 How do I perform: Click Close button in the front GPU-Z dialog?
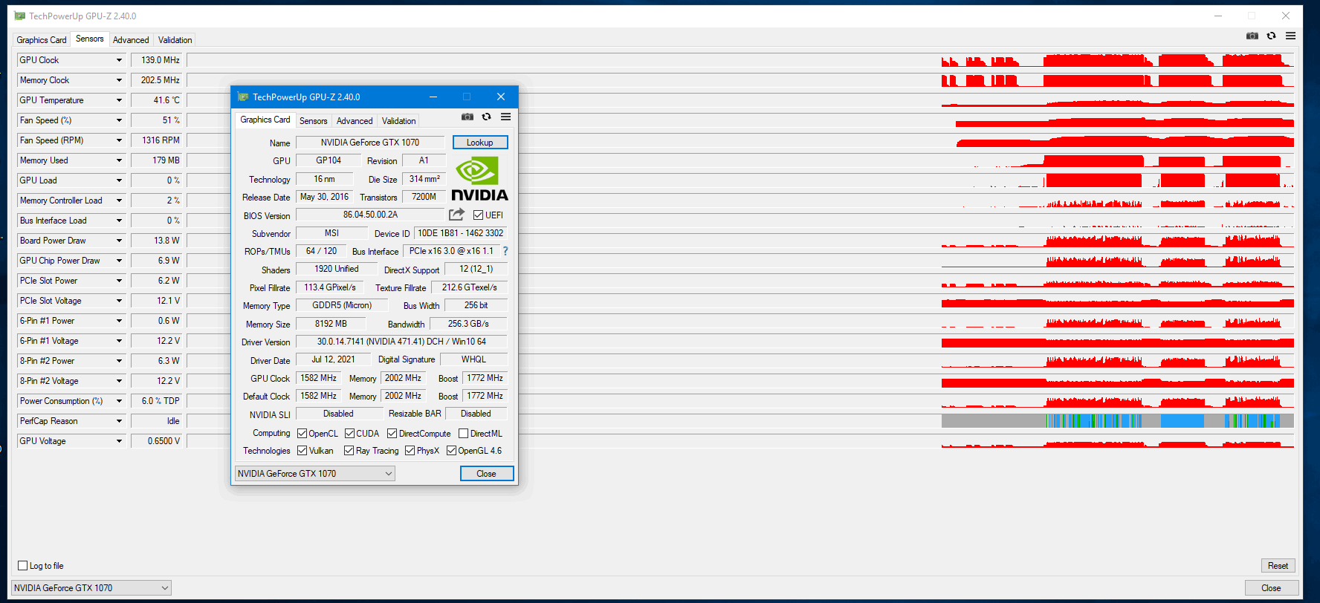tap(487, 474)
